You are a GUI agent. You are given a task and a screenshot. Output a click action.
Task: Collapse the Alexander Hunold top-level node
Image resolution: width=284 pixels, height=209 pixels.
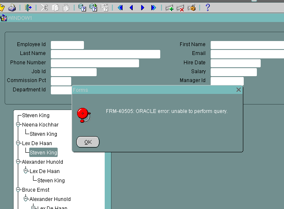pos(18,162)
